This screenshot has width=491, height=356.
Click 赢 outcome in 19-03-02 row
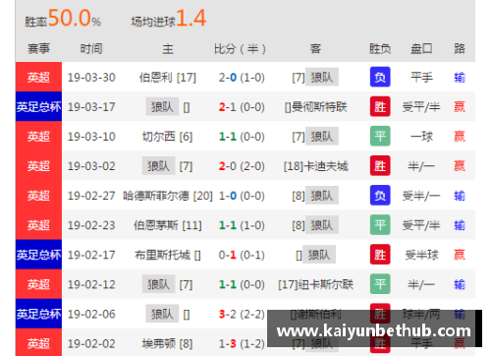(460, 166)
